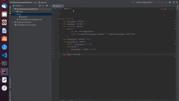Image resolution: width=179 pixels, height=101 pixels.
Task: Open Terminal from the dock
Action: (x=4, y=63)
